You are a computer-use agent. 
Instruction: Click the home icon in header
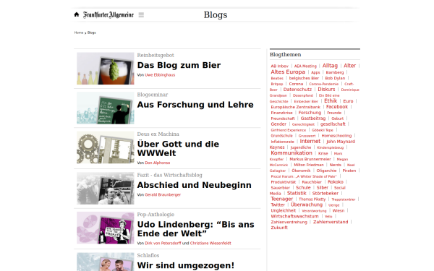[77, 14]
